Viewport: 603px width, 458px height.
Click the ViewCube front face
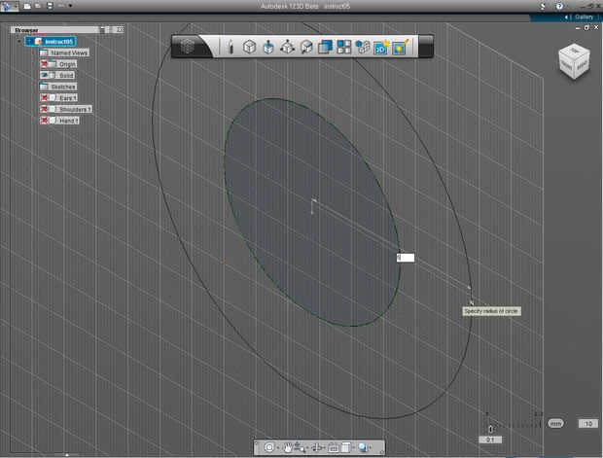pyautogui.click(x=566, y=64)
